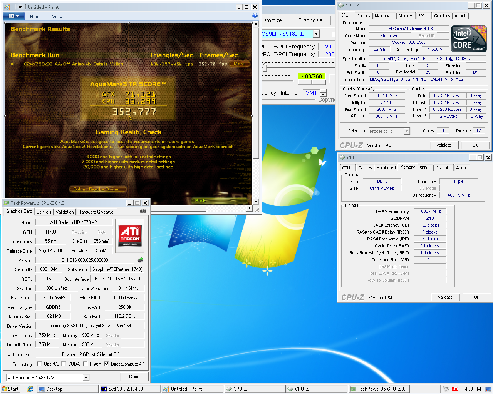Click the More button in benchmark results
Image resolution: width=493 pixels, height=394 pixels.
pyautogui.click(x=239, y=64)
